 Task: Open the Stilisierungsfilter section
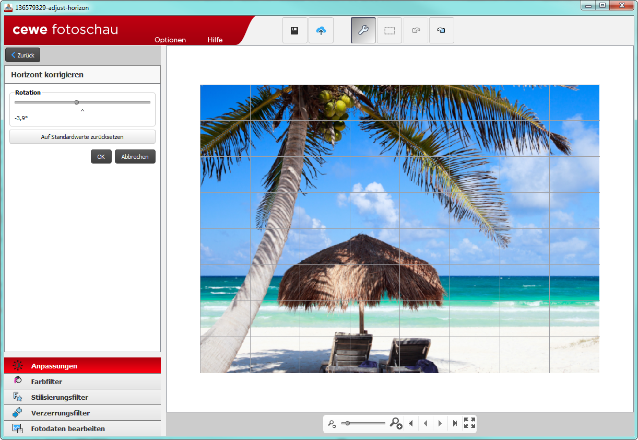(82, 397)
